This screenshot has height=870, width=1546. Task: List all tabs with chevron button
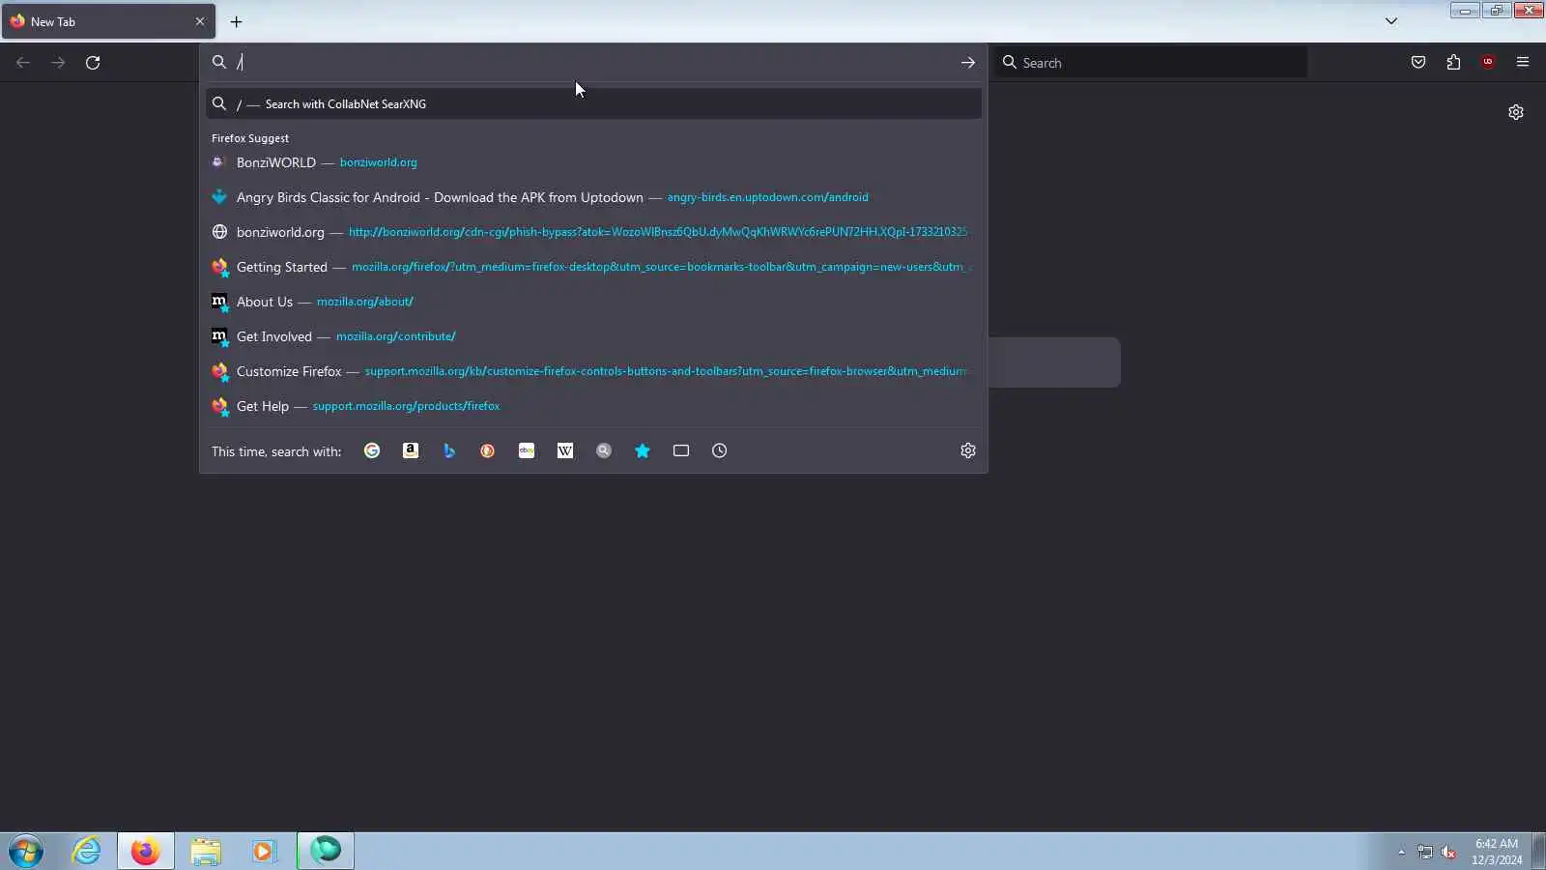tap(1391, 21)
